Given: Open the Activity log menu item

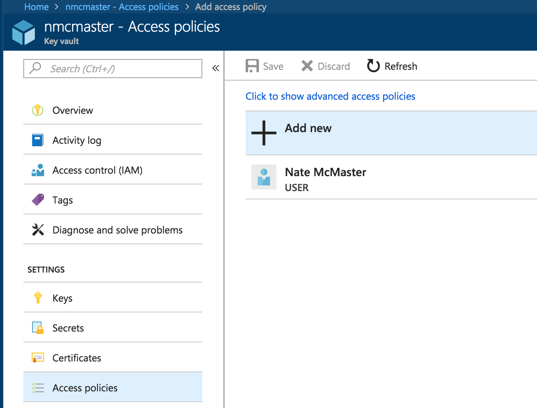Looking at the screenshot, I should coord(113,140).
